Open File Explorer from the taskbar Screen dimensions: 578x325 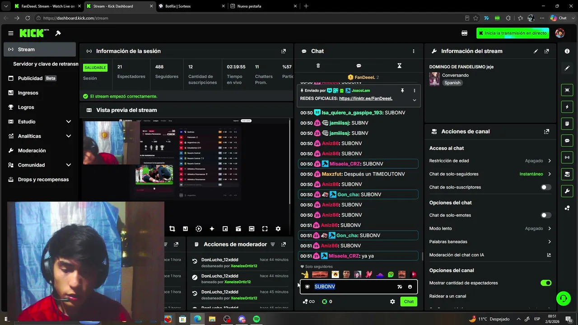[212, 319]
